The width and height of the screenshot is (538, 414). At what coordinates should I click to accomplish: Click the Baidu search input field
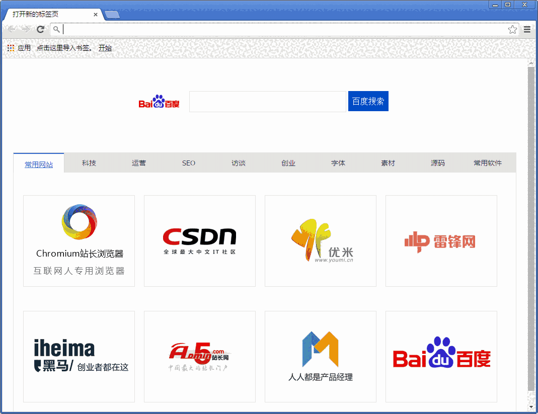pos(268,102)
